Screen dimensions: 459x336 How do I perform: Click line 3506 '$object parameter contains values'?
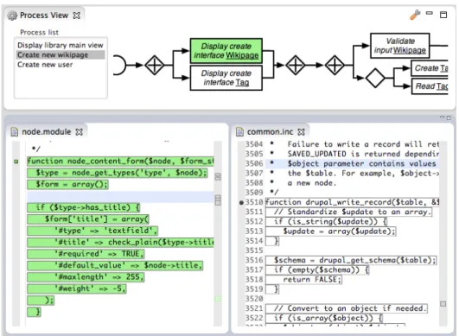352,164
